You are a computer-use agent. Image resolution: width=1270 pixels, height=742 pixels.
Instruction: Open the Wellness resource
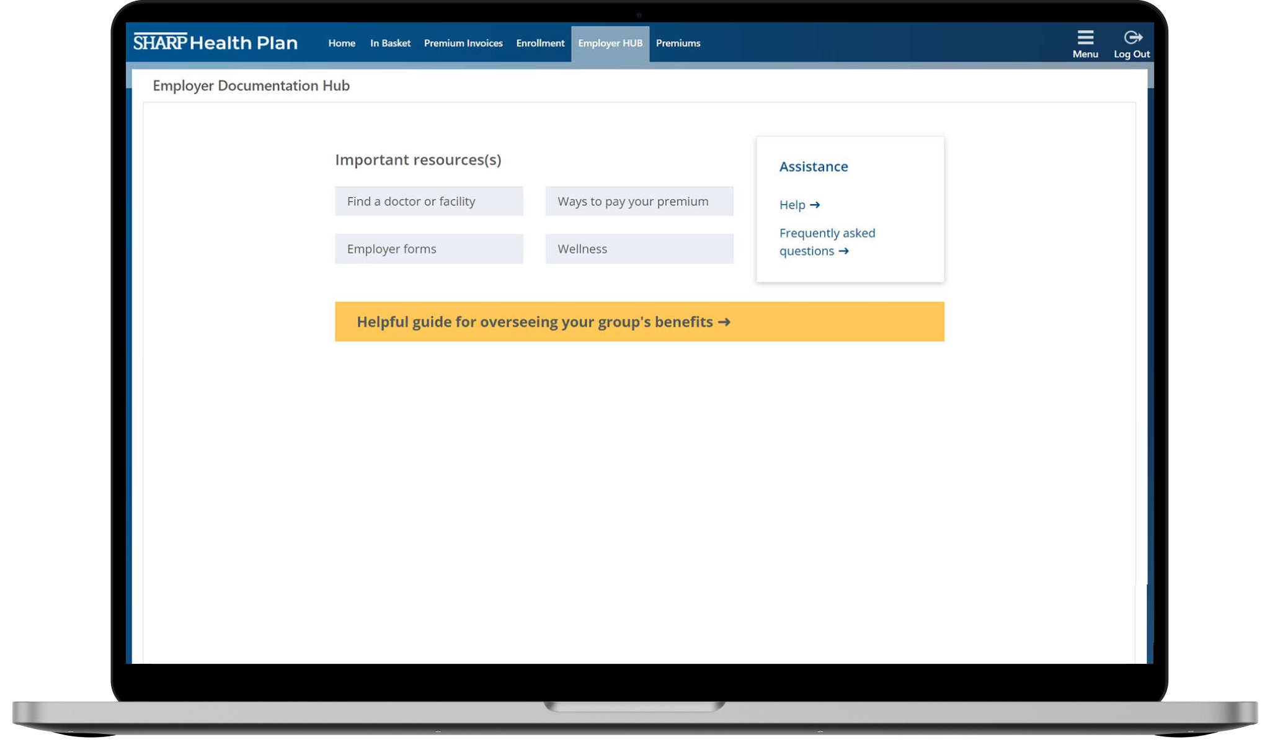pos(639,249)
